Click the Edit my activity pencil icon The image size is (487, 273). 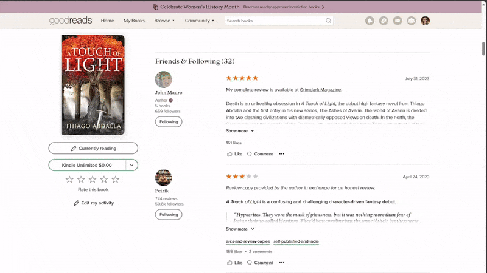(76, 203)
